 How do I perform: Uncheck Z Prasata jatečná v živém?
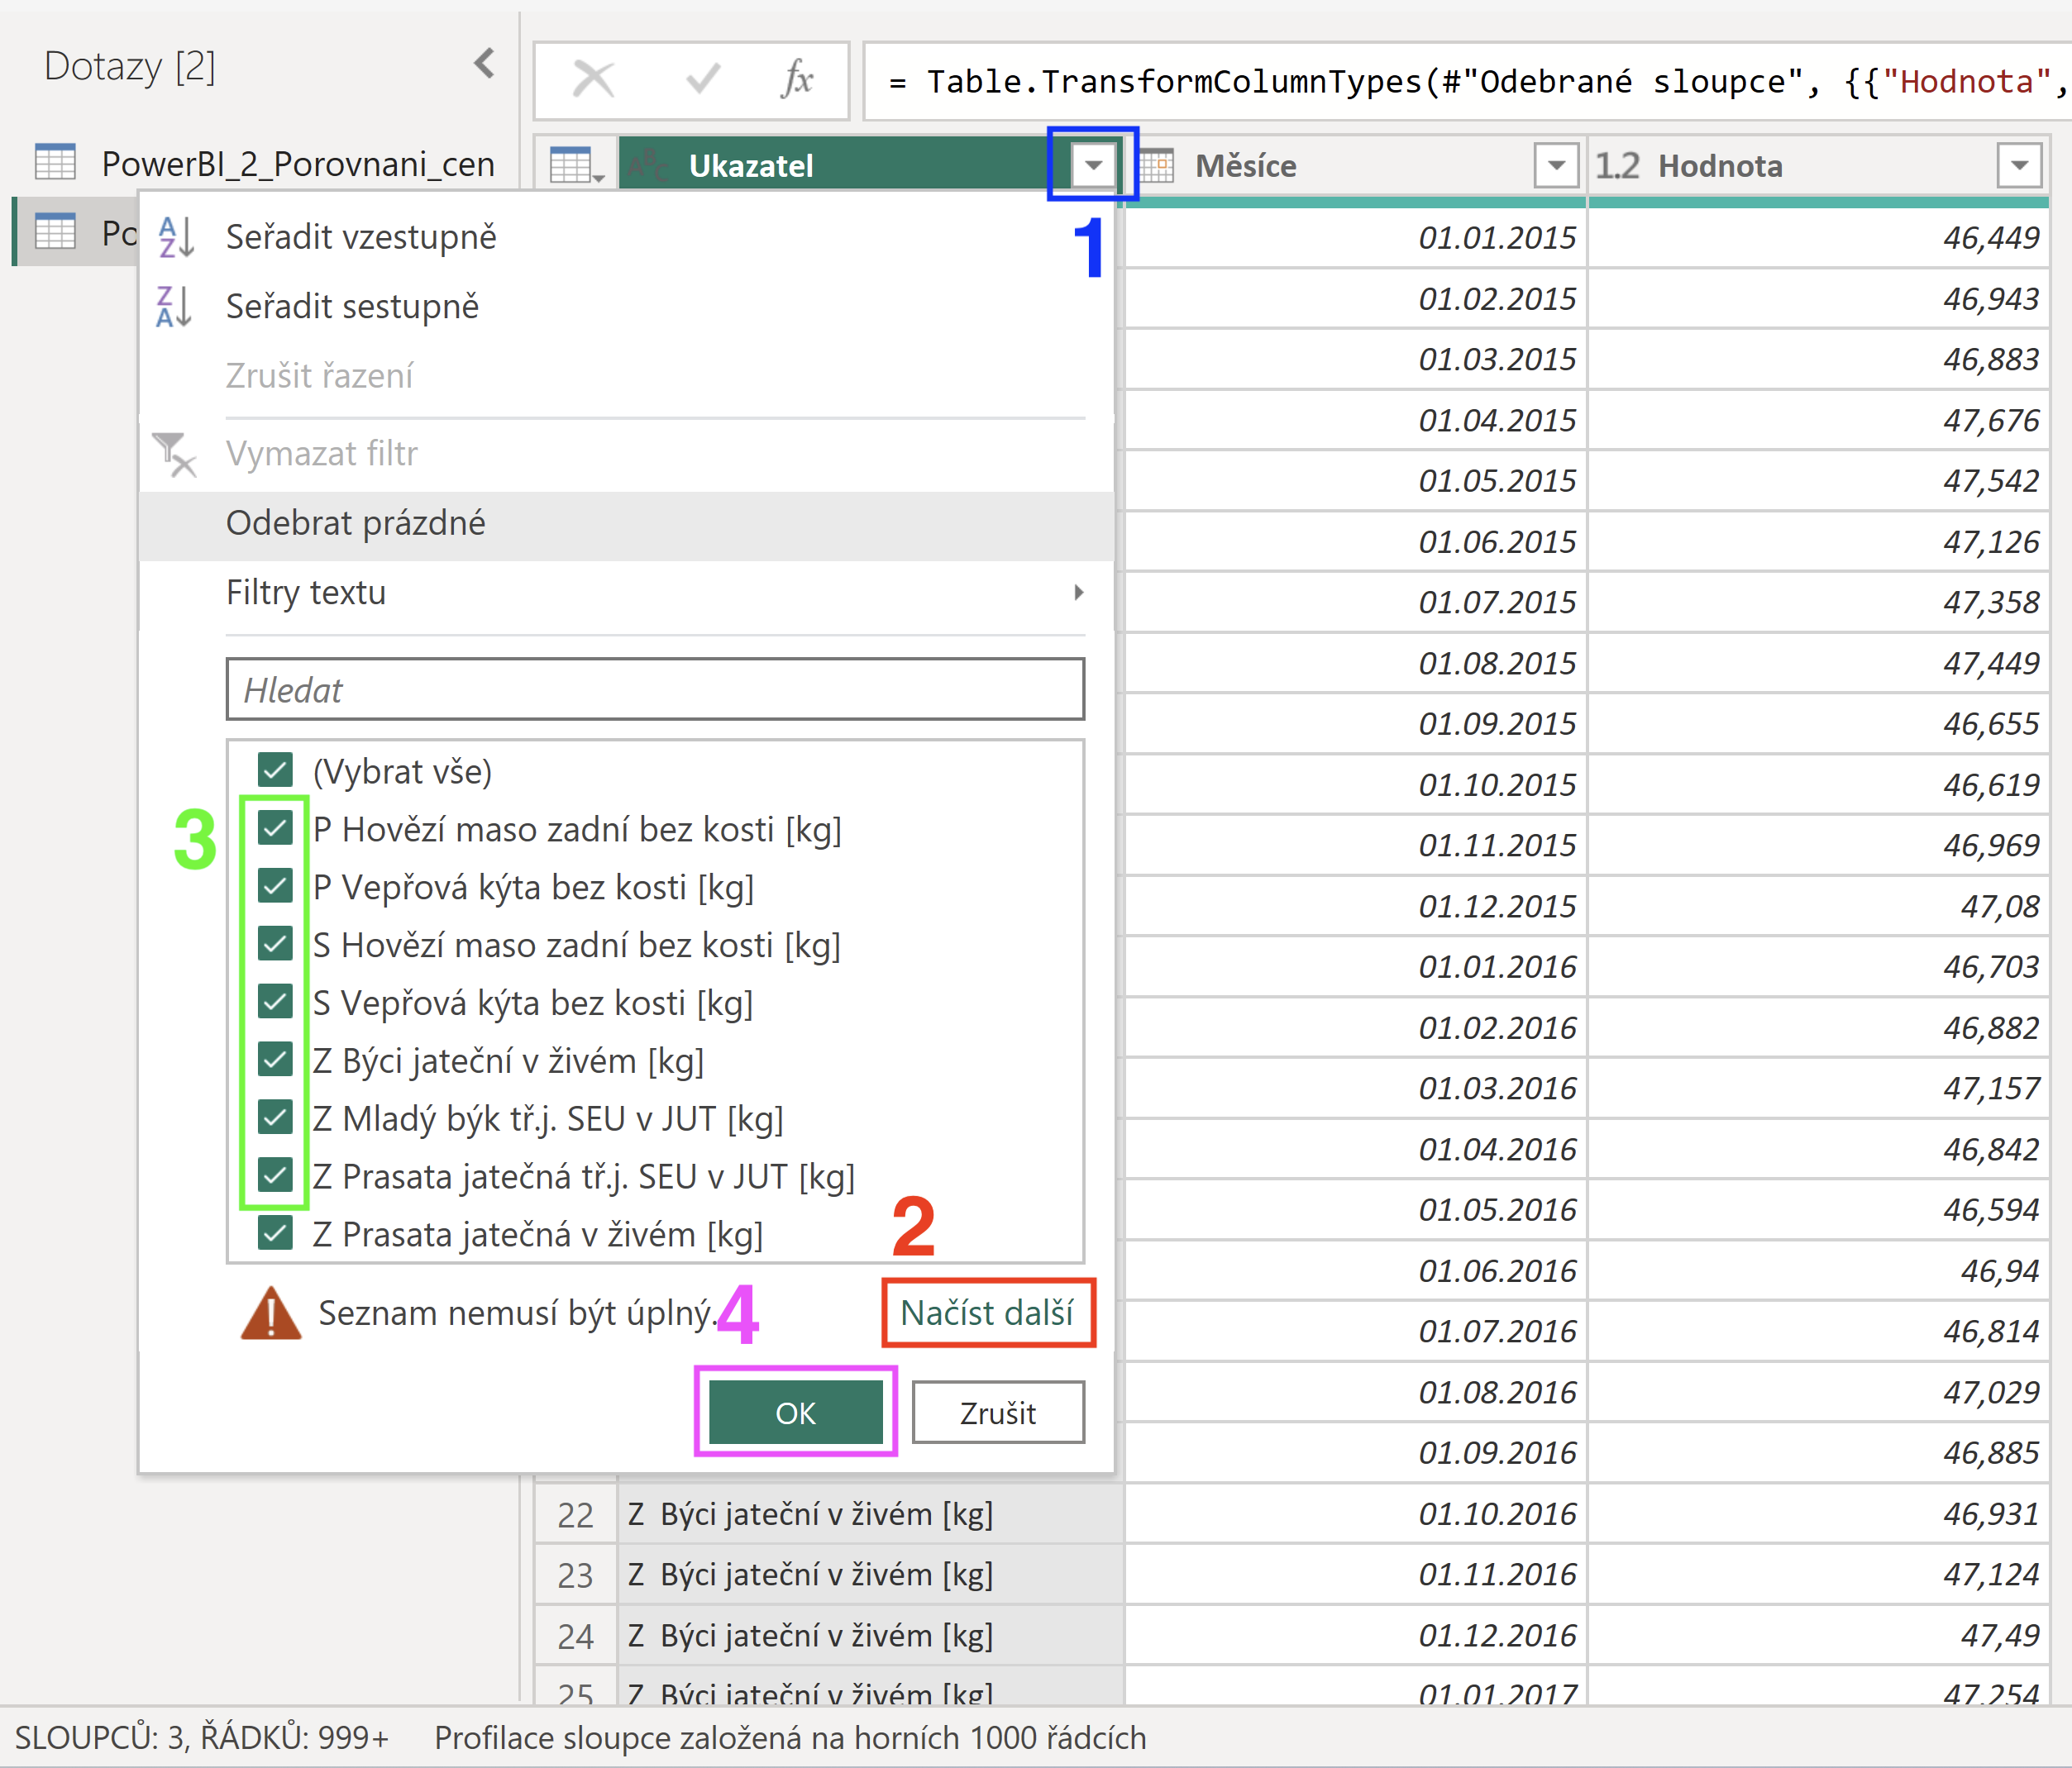(275, 1233)
